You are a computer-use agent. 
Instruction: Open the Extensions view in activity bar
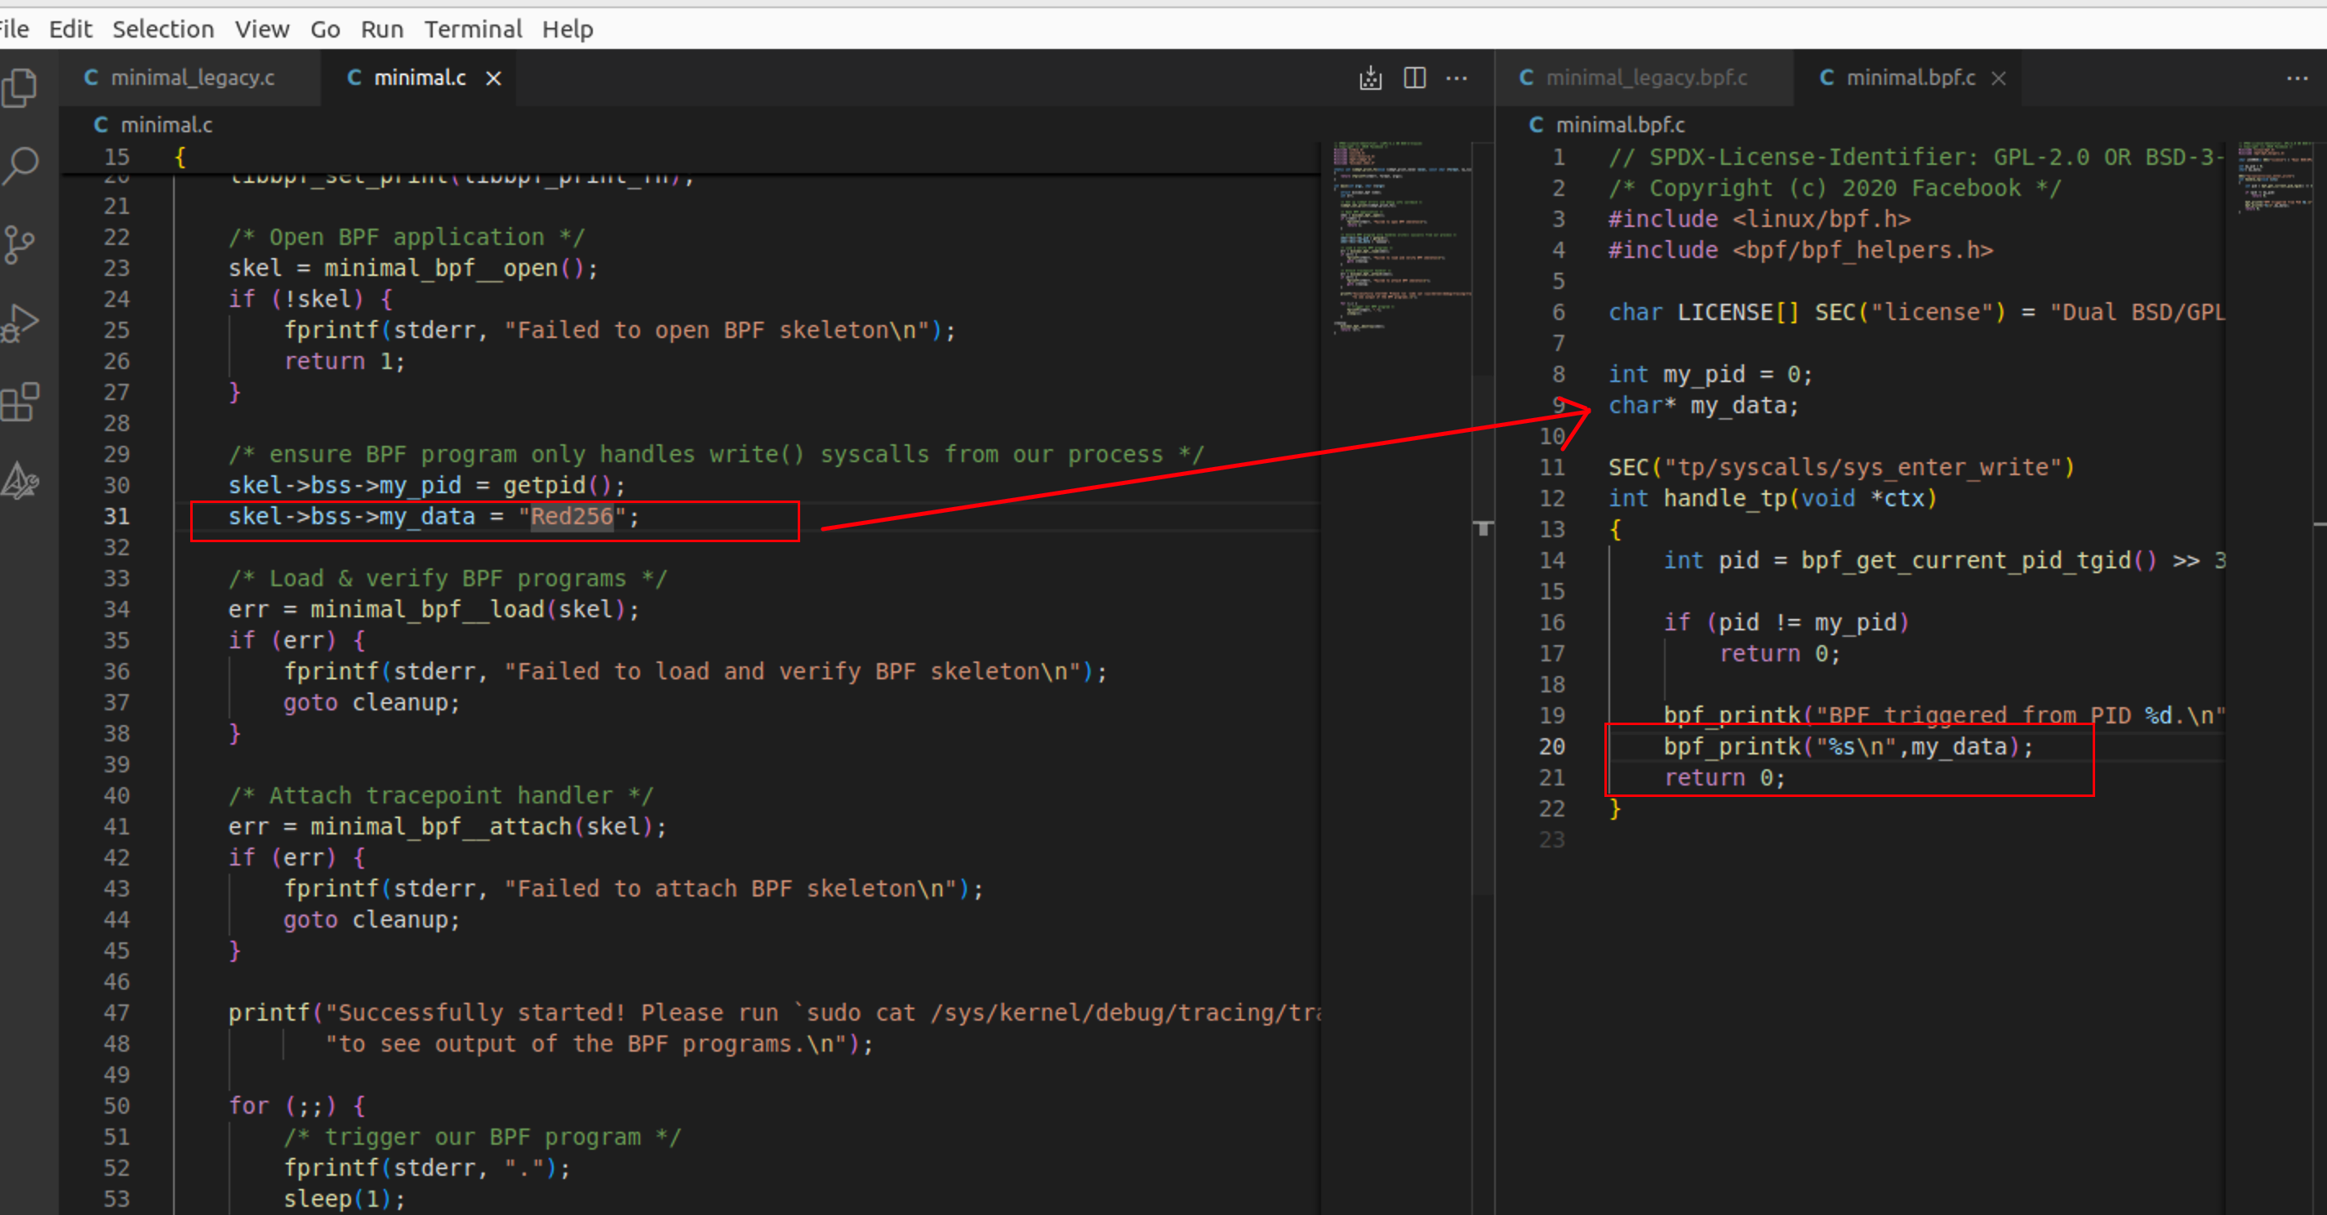click(x=20, y=402)
